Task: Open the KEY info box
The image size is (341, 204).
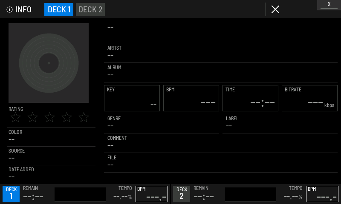Action: pyautogui.click(x=132, y=98)
